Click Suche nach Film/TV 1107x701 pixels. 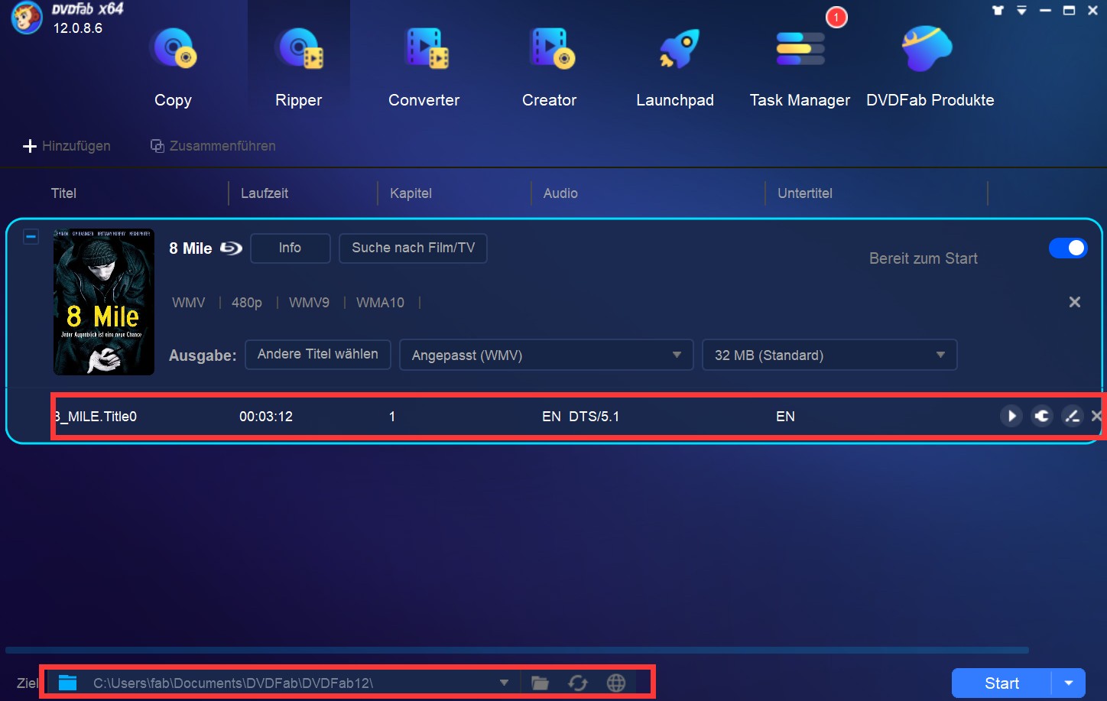pyautogui.click(x=413, y=248)
